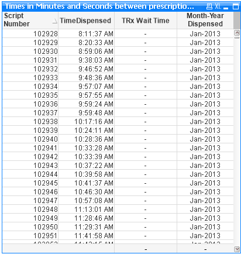Select script number 102928

(x=46, y=34)
